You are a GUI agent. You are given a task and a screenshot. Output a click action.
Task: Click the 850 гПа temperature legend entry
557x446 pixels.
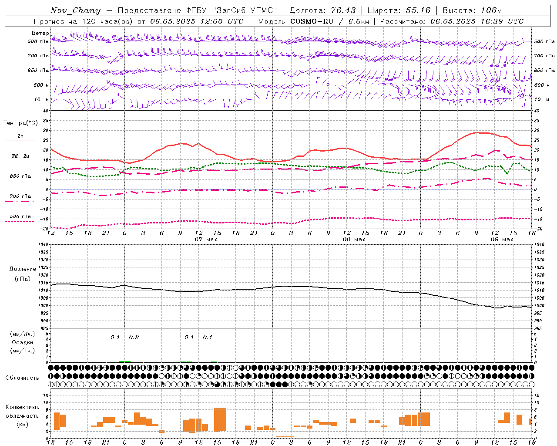(x=20, y=176)
